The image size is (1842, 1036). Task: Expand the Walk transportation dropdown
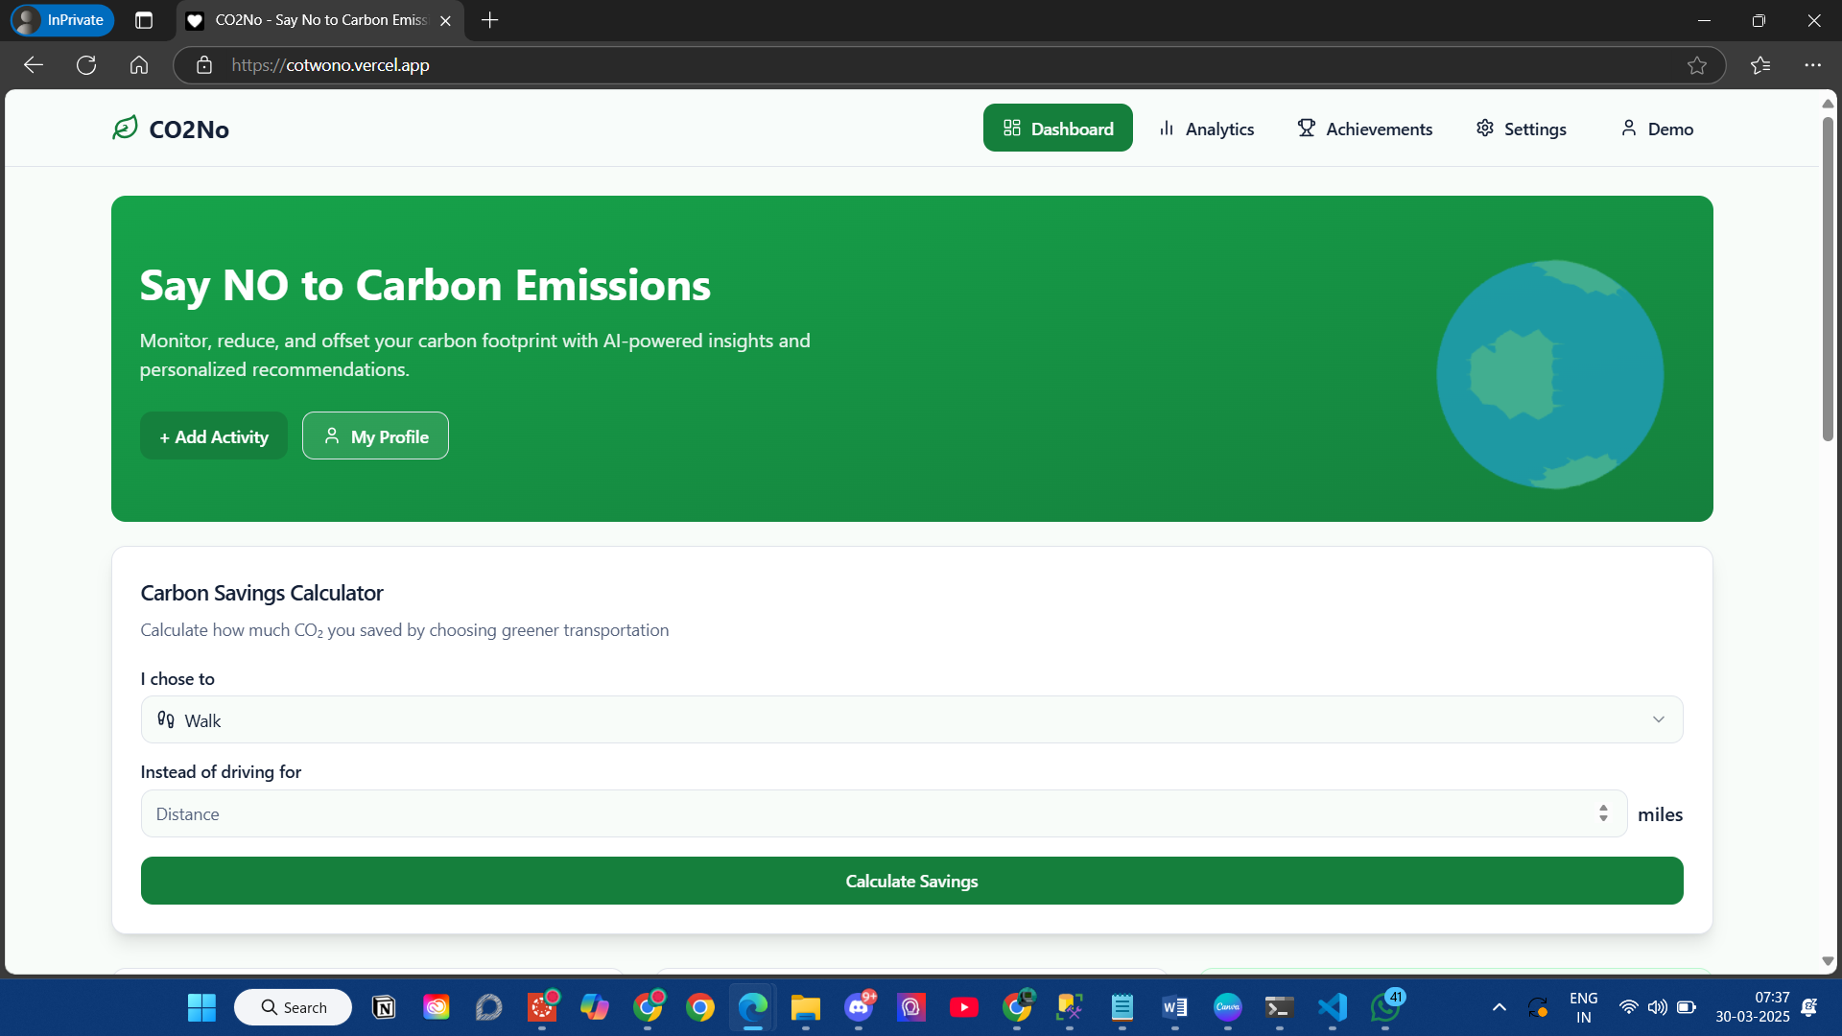pos(911,720)
